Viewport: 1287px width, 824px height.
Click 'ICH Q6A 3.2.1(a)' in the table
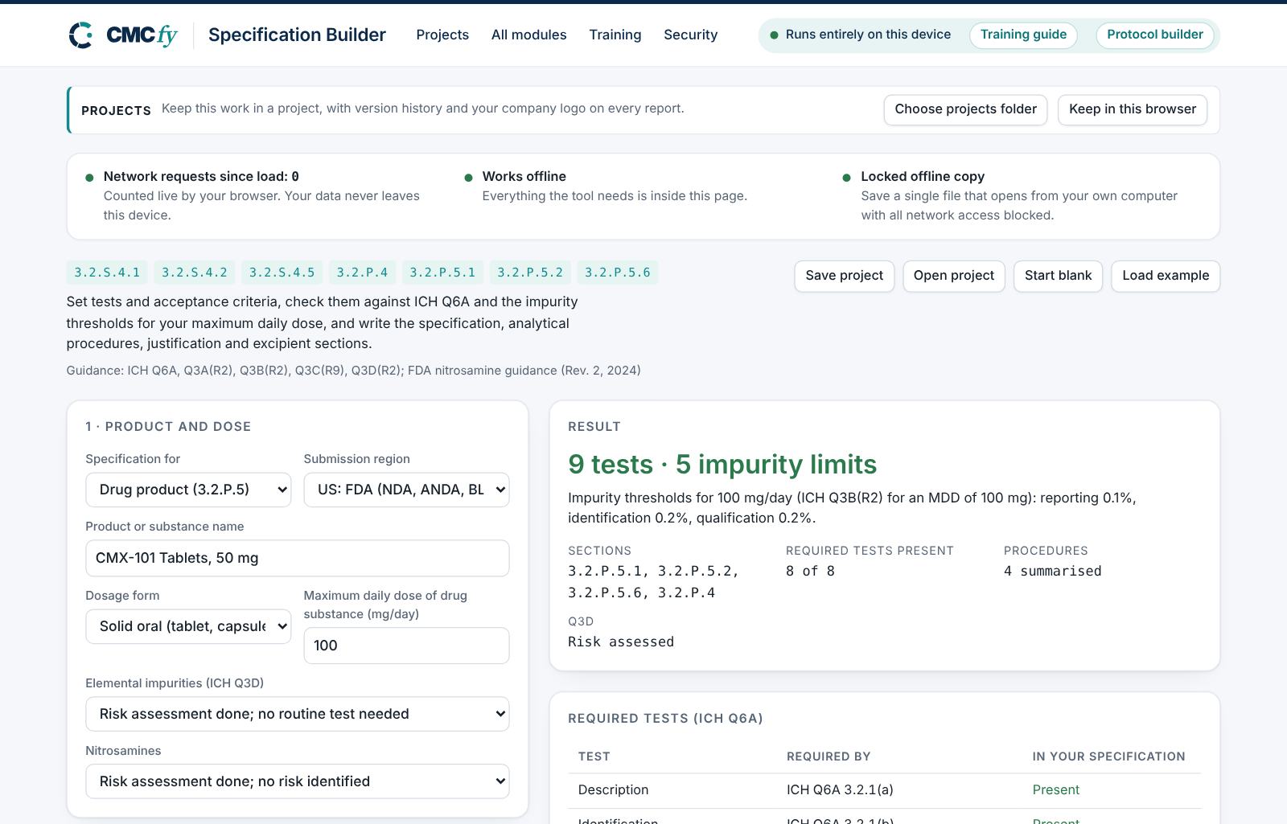pyautogui.click(x=840, y=789)
